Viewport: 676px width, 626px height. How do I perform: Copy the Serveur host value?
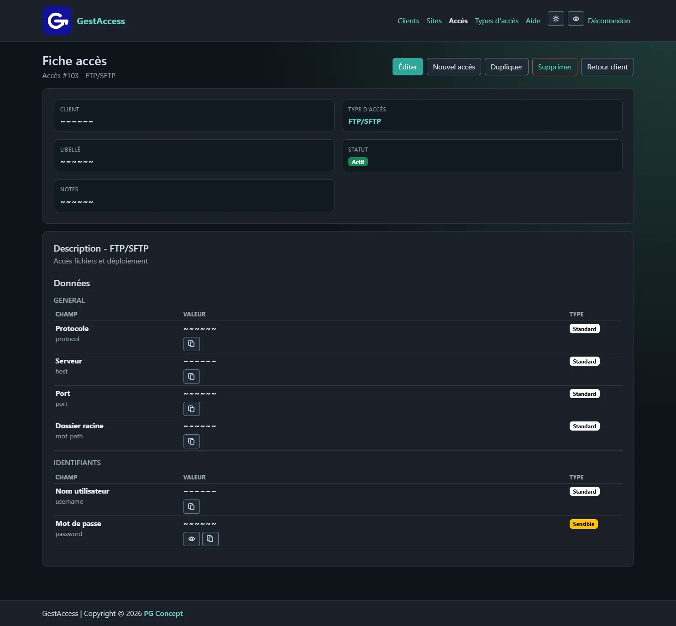192,376
